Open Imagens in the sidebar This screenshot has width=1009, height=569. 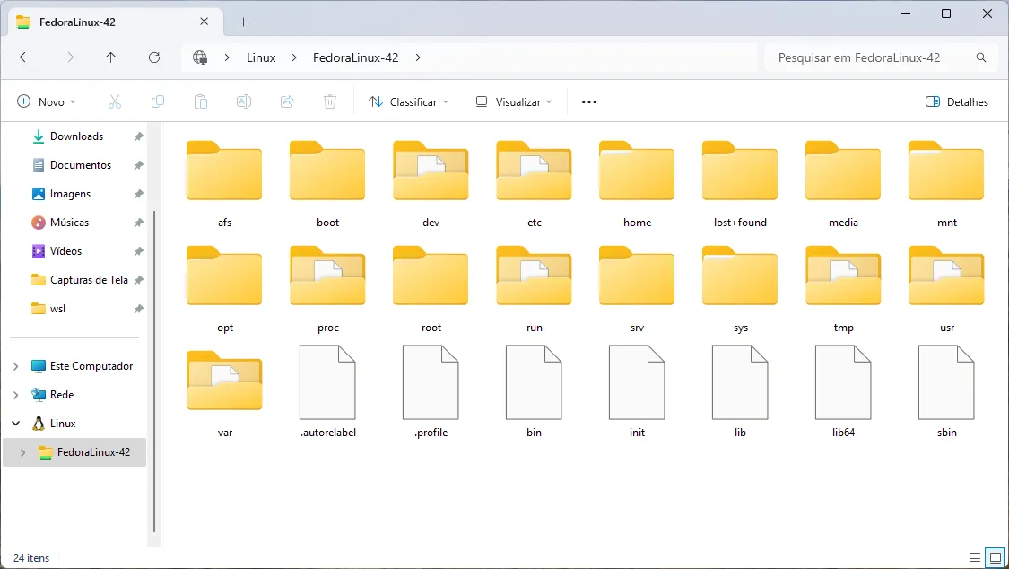(70, 194)
